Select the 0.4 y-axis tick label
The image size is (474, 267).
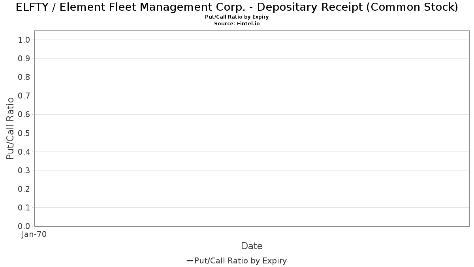24,151
